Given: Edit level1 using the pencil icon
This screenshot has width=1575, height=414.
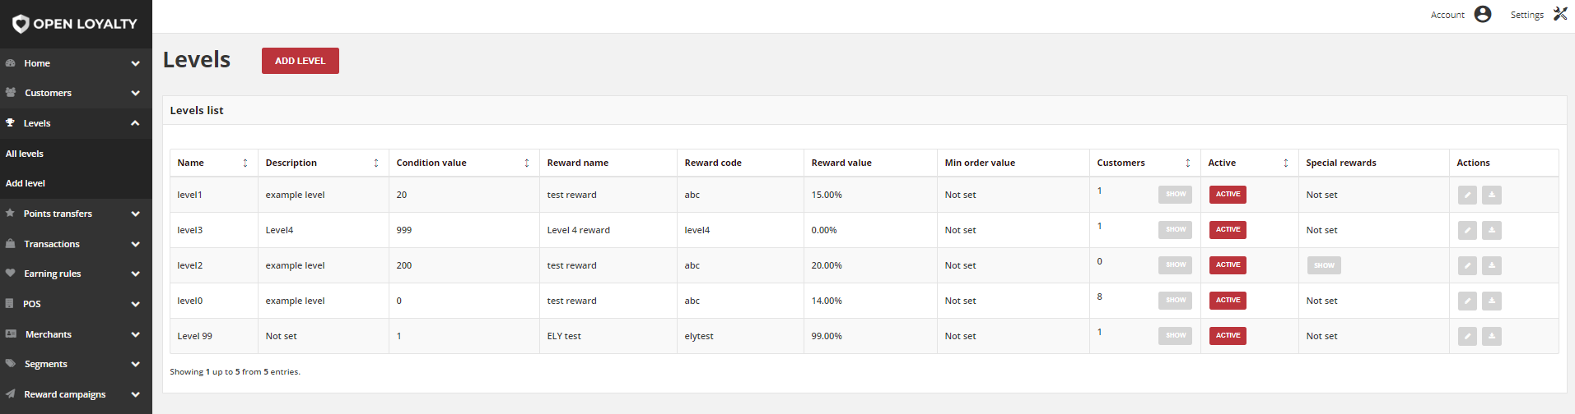Looking at the screenshot, I should (x=1467, y=195).
